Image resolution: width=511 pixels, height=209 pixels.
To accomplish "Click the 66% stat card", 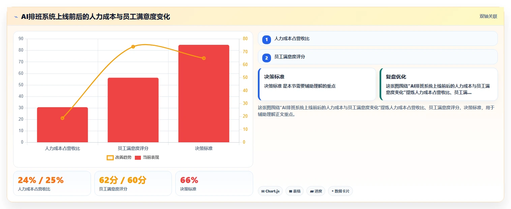I will (x=214, y=183).
